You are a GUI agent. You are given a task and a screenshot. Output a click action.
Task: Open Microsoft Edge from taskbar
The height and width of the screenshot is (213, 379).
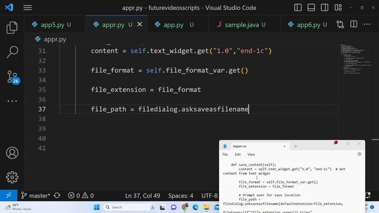pos(195,207)
